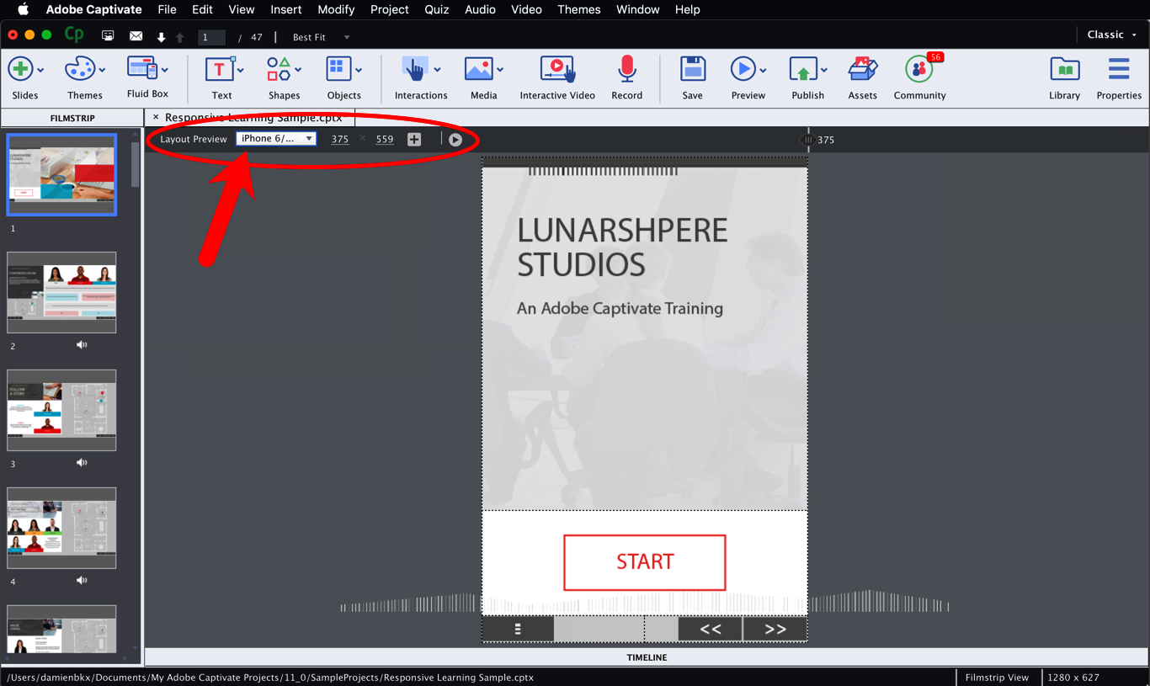Image resolution: width=1150 pixels, height=686 pixels.
Task: Go to next slide with down arrow
Action: (162, 37)
